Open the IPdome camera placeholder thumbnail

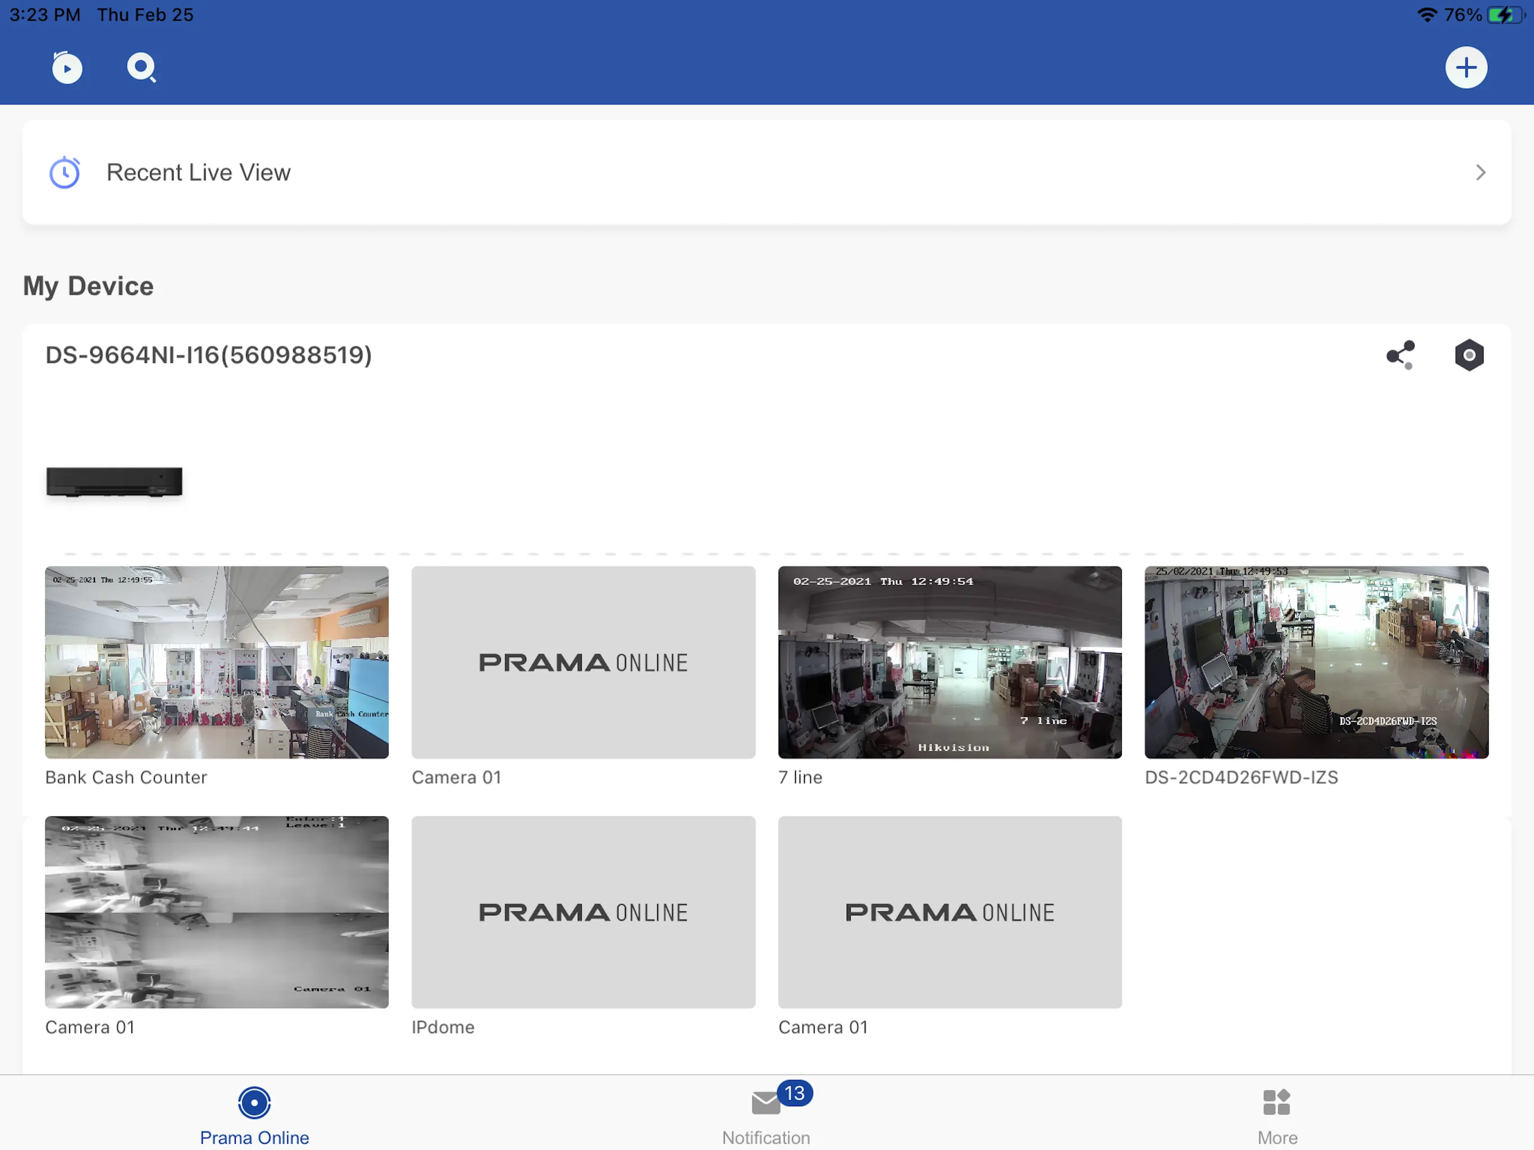(583, 912)
